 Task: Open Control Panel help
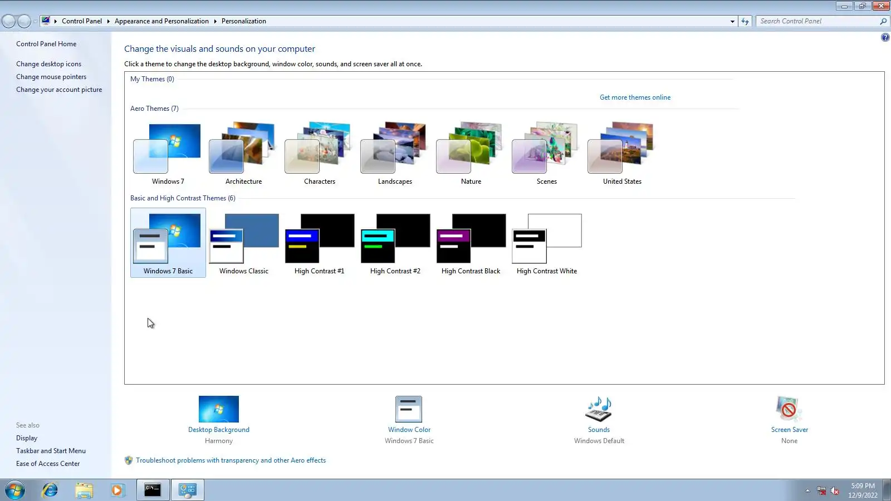tap(885, 37)
